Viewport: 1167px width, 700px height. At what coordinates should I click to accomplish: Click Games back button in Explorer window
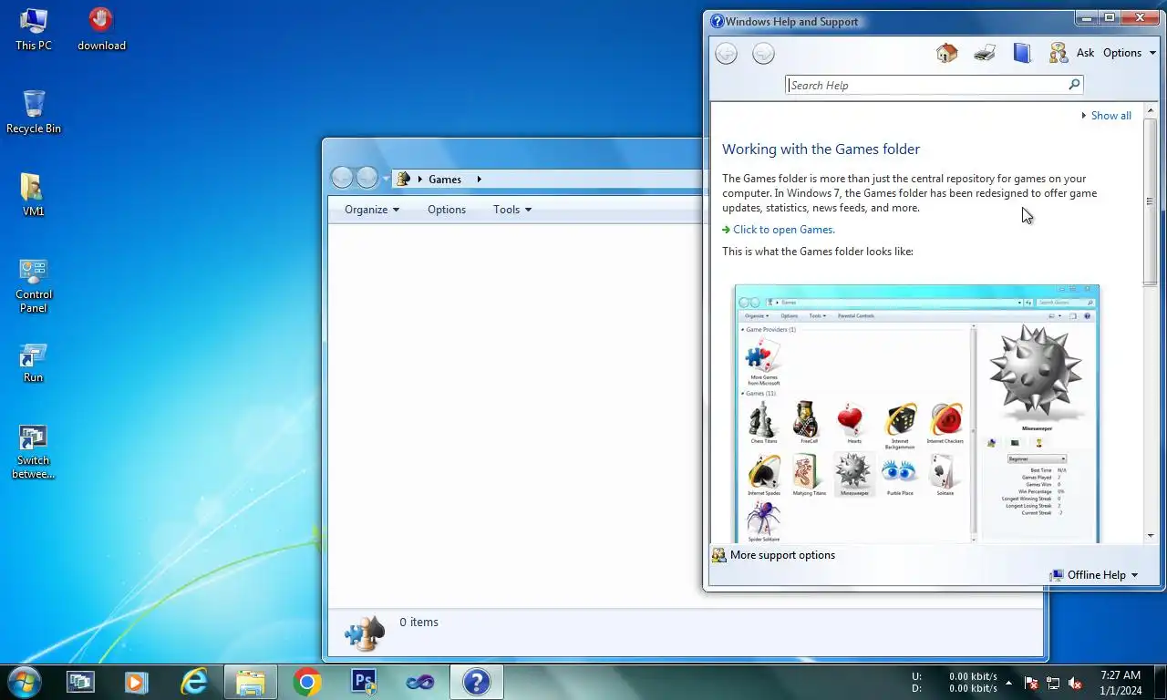coord(342,178)
